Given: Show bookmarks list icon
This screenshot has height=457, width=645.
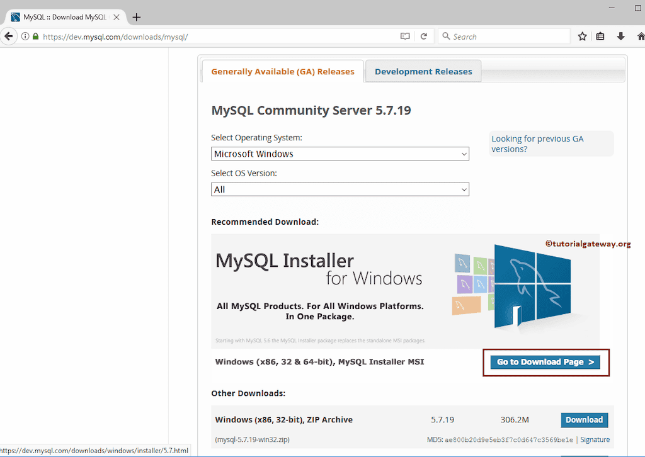Looking at the screenshot, I should pyautogui.click(x=600, y=37).
